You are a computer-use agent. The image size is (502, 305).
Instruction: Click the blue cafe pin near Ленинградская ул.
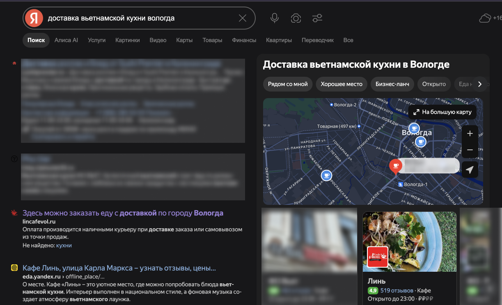326,176
